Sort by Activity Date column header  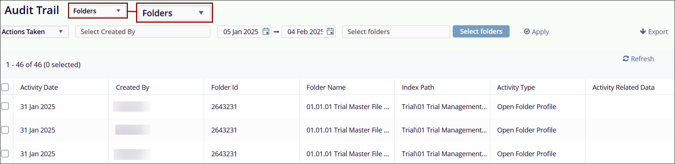(x=39, y=87)
